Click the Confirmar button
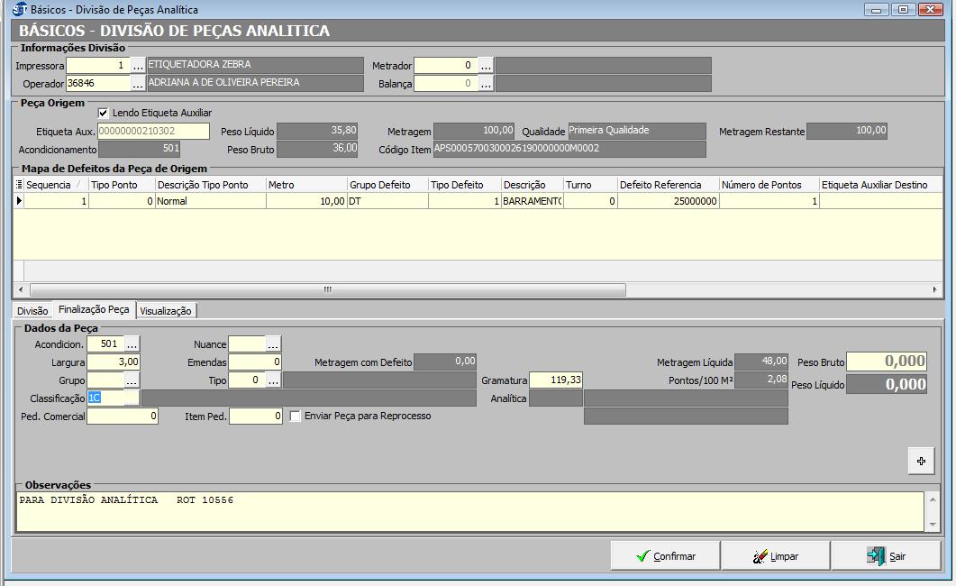The height and width of the screenshot is (586, 956). 665,556
